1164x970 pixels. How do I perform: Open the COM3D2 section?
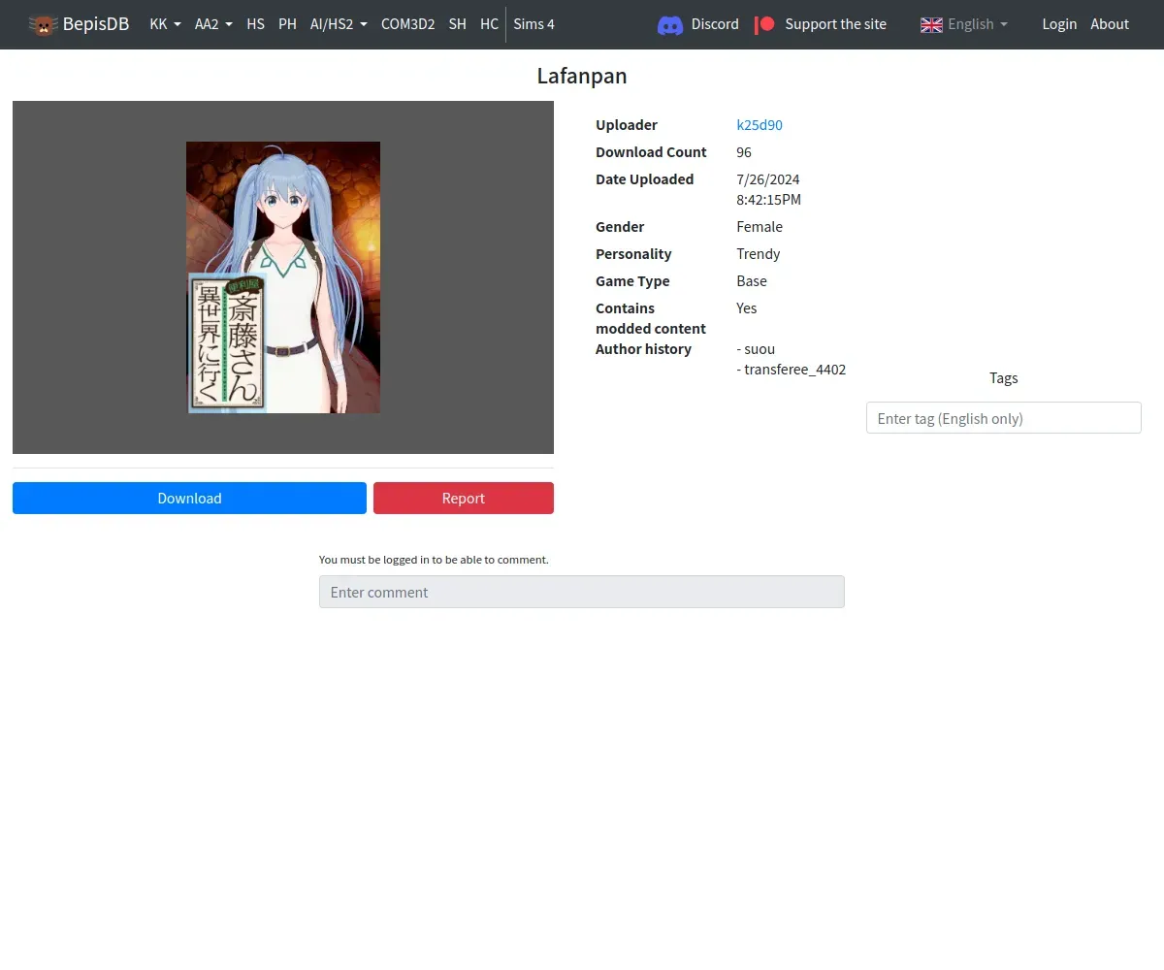pyautogui.click(x=407, y=24)
